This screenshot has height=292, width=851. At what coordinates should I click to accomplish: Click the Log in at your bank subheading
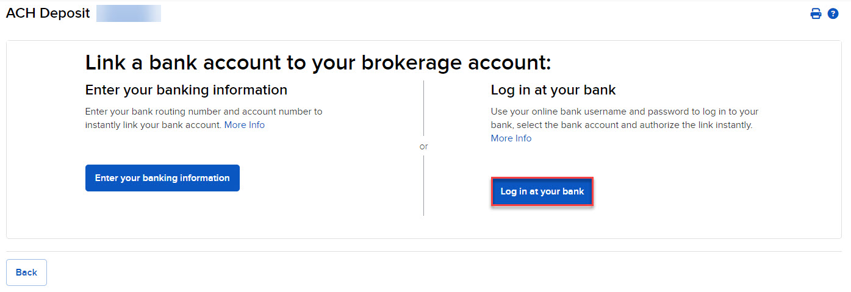[553, 90]
